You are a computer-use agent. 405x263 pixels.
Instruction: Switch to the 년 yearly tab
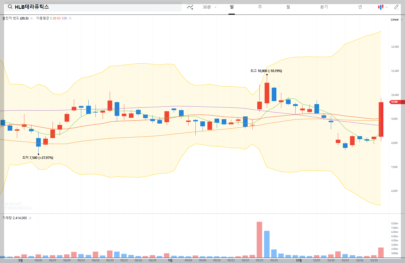360,7
